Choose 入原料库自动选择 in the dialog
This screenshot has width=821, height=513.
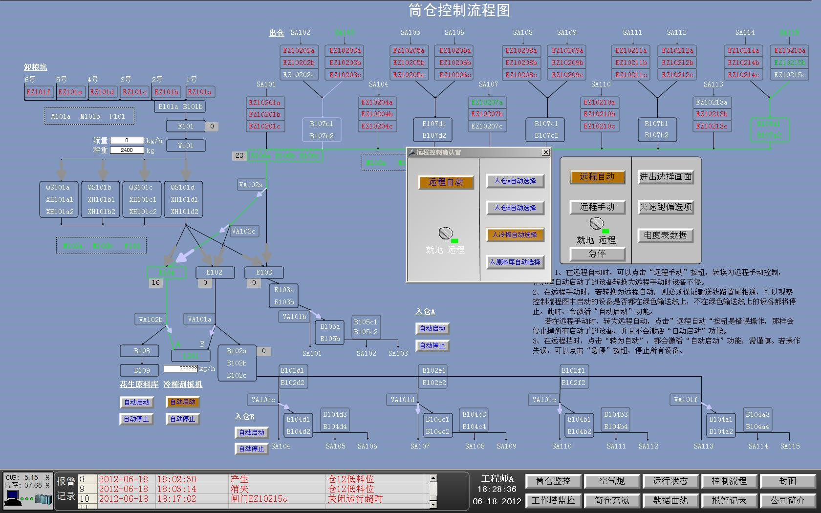click(515, 262)
